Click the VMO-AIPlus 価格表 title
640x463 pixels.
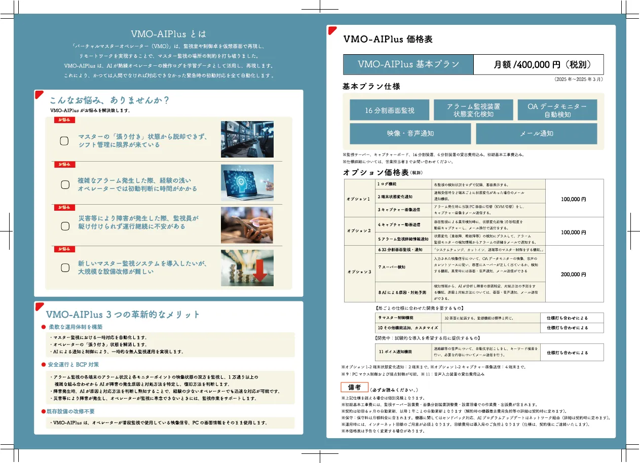(x=388, y=40)
